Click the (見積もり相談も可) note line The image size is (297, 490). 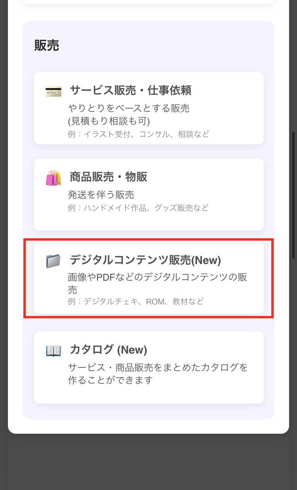click(x=109, y=121)
